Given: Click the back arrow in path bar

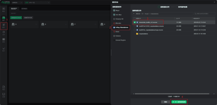Looking at the screenshot, I should pos(134,14).
